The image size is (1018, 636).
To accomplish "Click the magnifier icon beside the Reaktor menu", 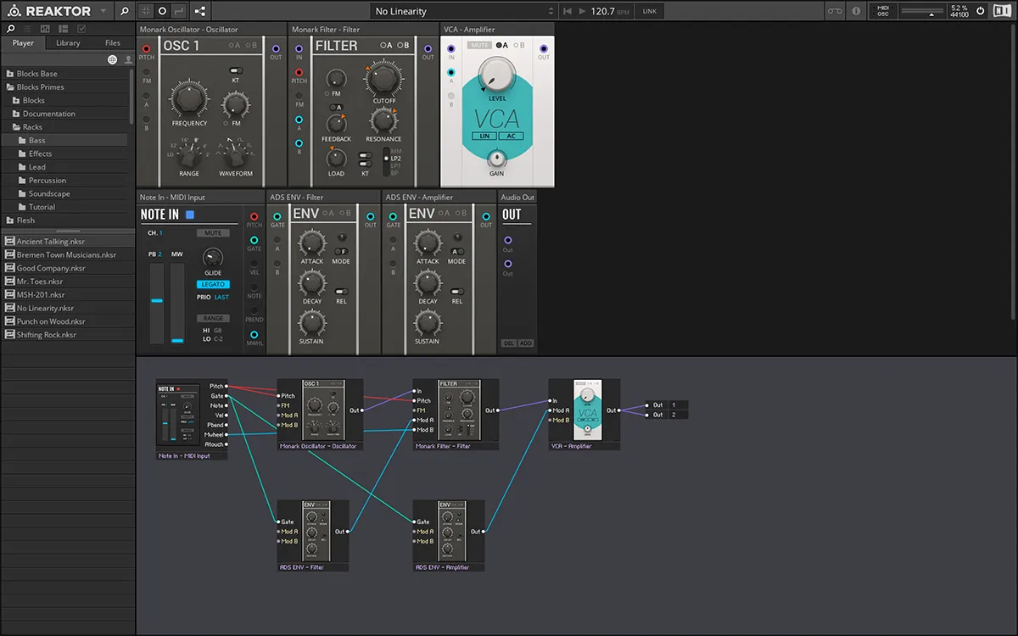I will point(124,11).
